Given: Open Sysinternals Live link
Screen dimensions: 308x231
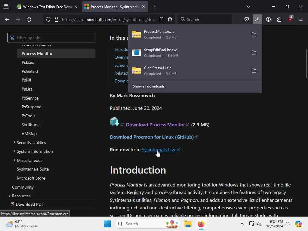Looking at the screenshot, I should coord(159,150).
